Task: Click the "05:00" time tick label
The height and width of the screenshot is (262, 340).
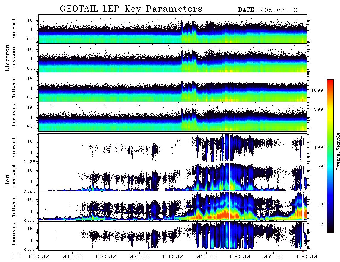Action: point(207,257)
